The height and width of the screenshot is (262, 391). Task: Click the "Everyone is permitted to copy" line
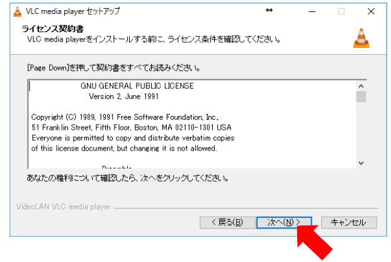tap(133, 138)
